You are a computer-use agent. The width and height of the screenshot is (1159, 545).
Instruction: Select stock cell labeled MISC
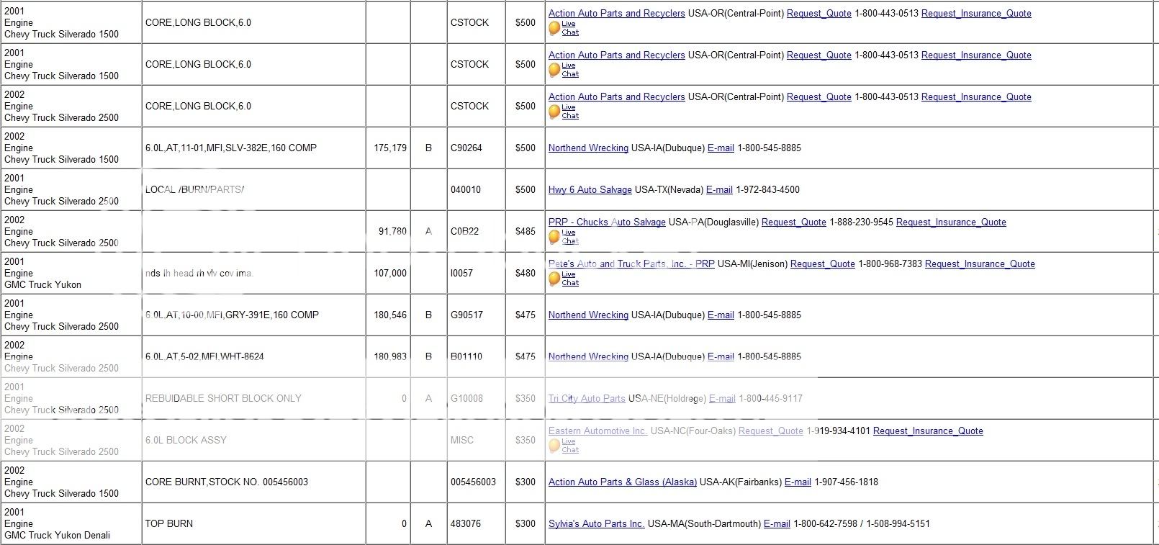[476, 440]
